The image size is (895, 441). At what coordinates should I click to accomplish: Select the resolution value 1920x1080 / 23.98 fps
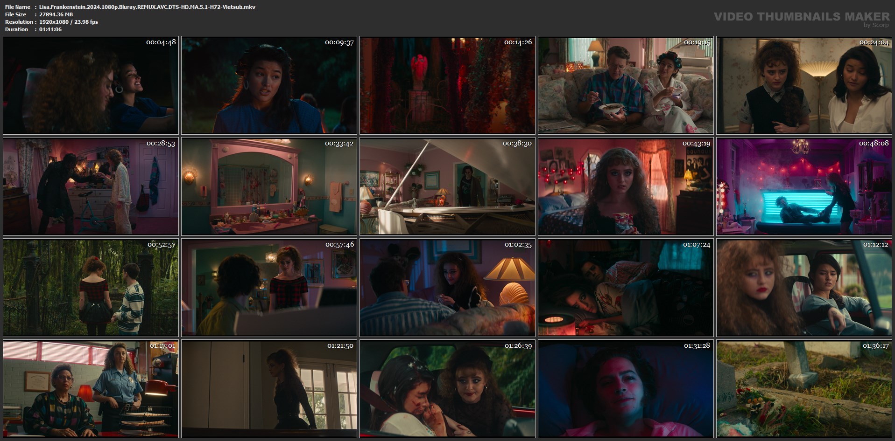[69, 22]
